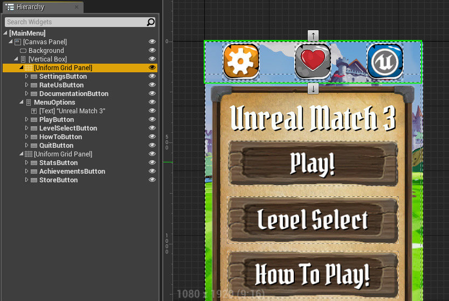
Task: Expand the LevelSelectButton tree node
Action: click(x=26, y=128)
